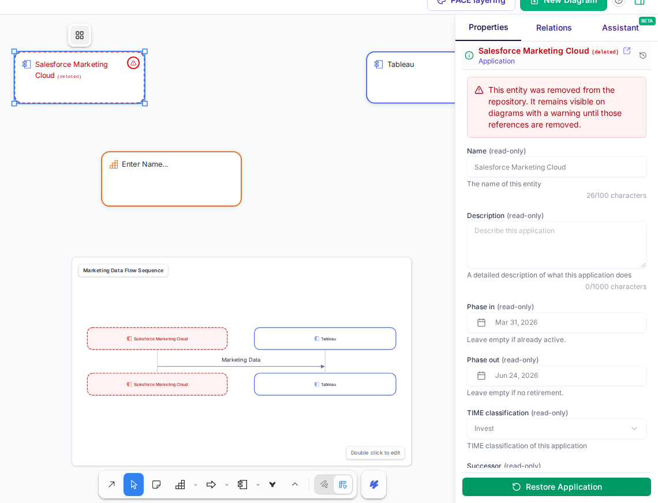The image size is (658, 503).
Task: Click the Phase out date field
Action: click(x=556, y=376)
